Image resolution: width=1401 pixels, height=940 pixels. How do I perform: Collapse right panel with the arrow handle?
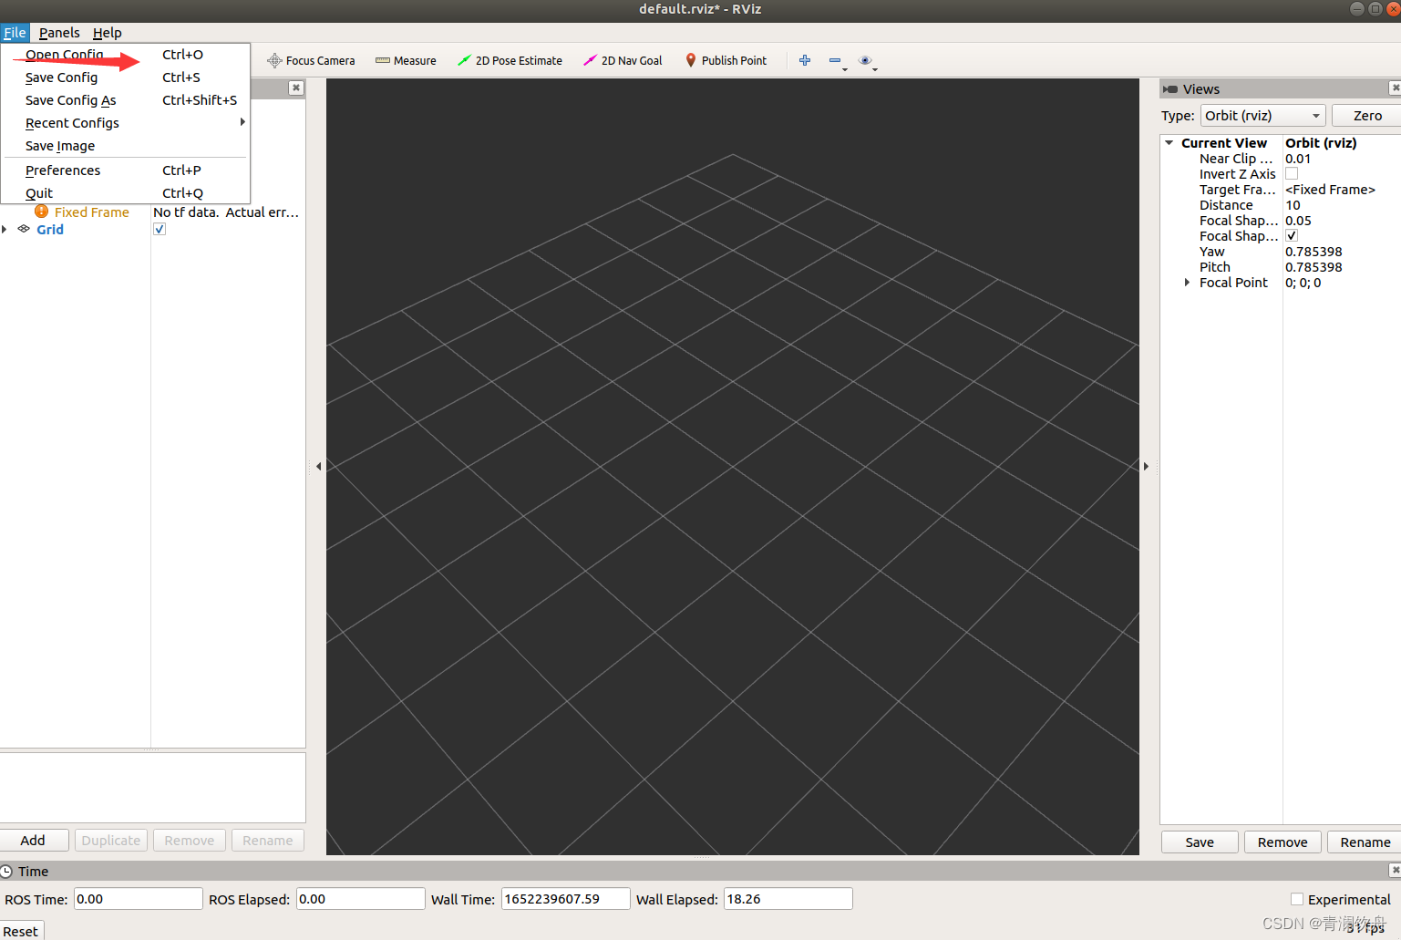[1146, 466]
